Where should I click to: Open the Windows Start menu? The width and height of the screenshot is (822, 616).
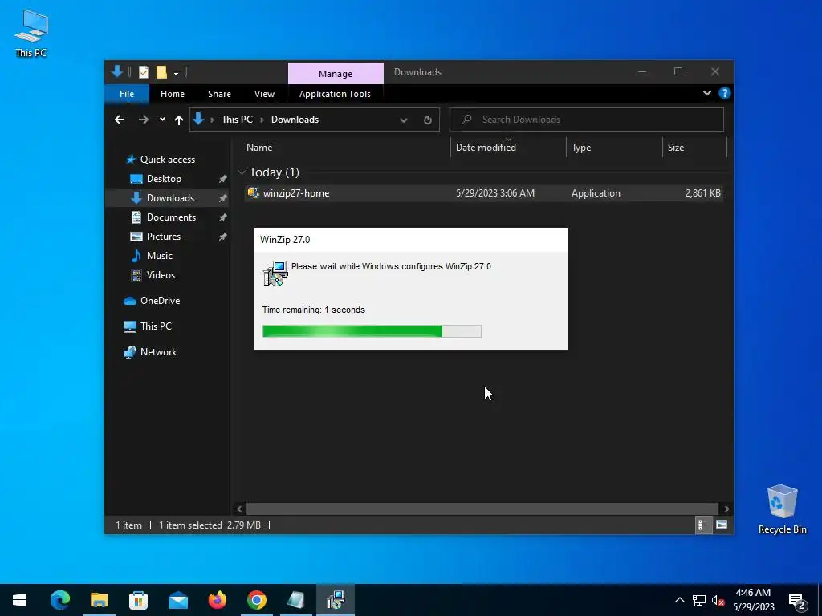19,600
